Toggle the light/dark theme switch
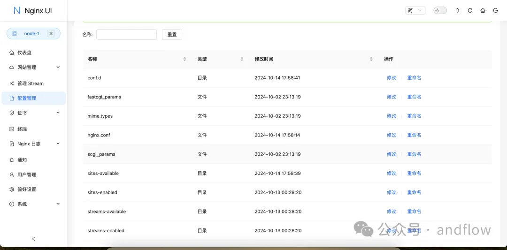The width and height of the screenshot is (507, 250). tap(440, 10)
